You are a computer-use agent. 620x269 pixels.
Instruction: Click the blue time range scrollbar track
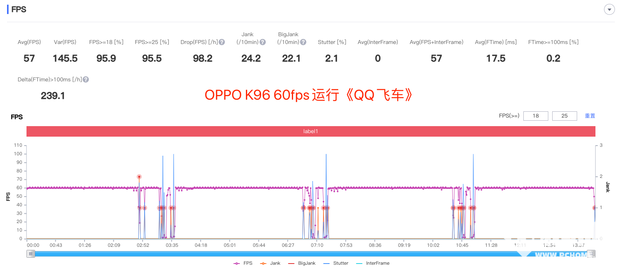(x=311, y=254)
